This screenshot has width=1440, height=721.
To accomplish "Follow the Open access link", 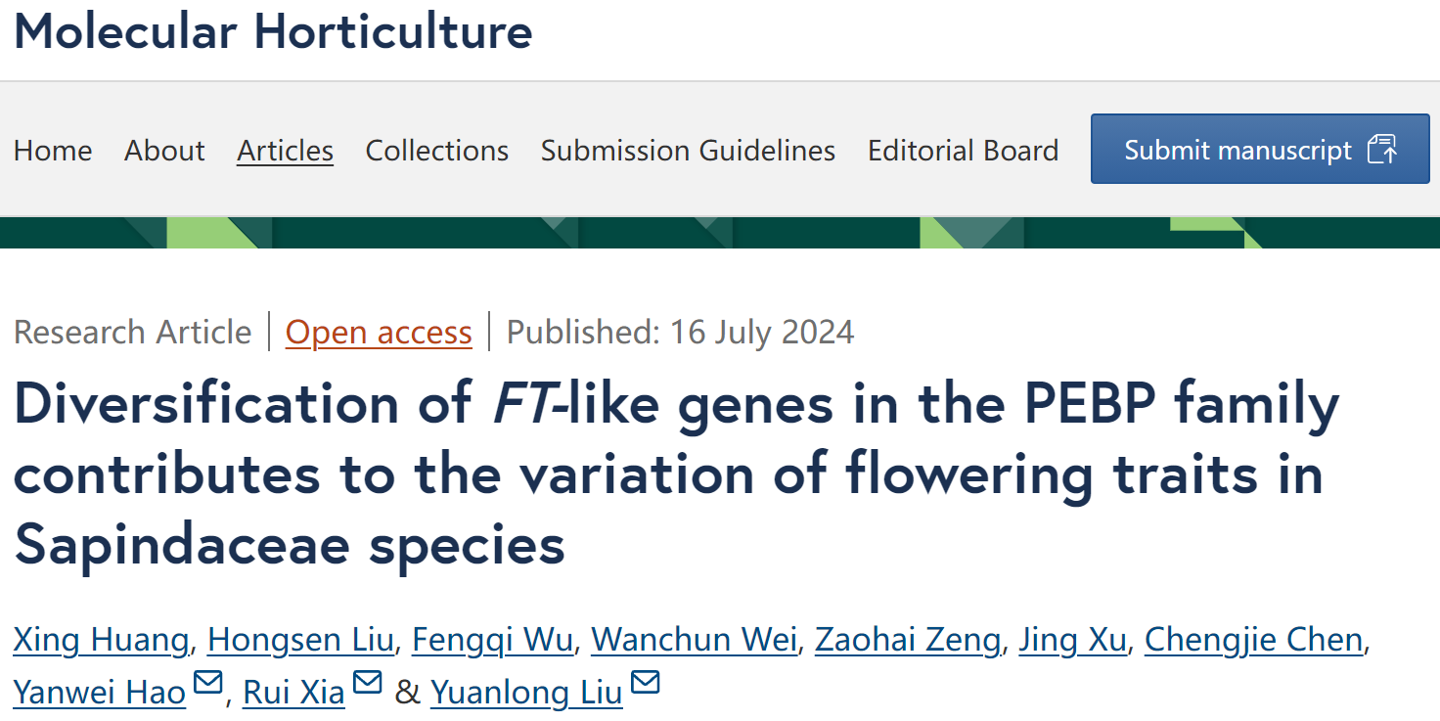I will pyautogui.click(x=379, y=333).
